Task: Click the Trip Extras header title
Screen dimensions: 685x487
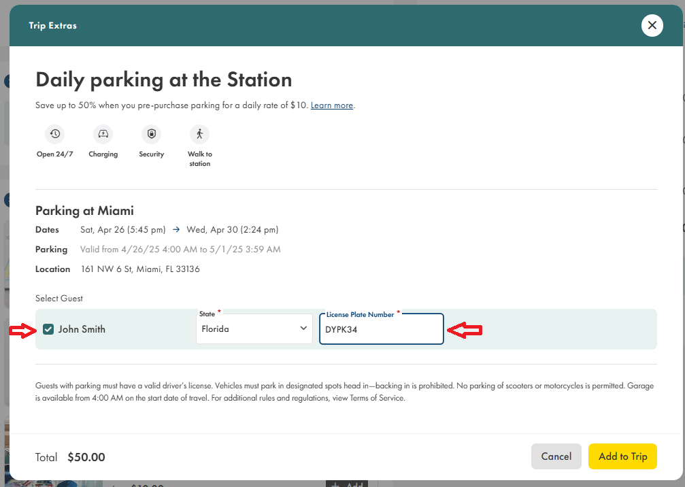Action: (x=52, y=26)
